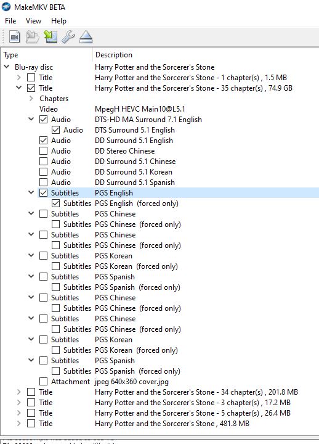Check the 481.8 MB Title checkbox
This screenshot has height=444, width=319.
pos(31,423)
